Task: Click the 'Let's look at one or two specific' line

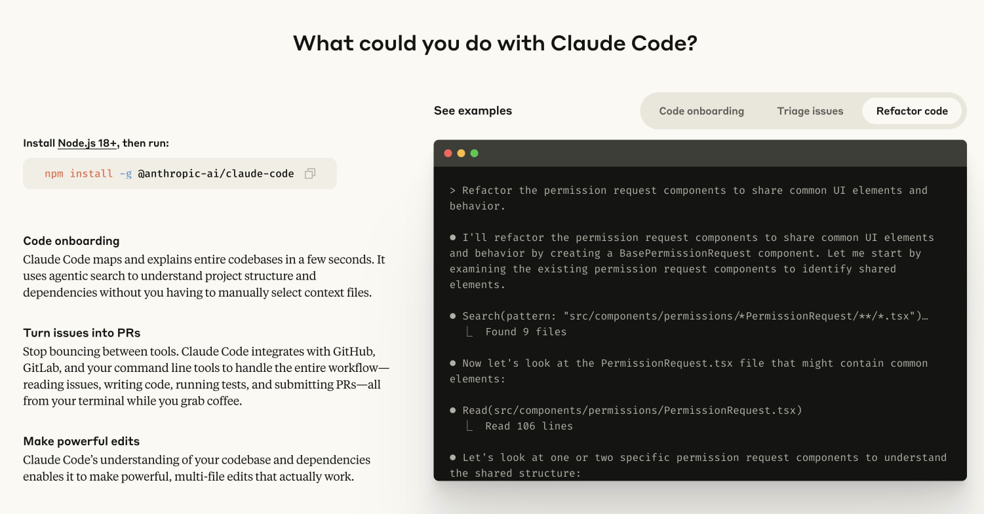Action: click(x=698, y=465)
